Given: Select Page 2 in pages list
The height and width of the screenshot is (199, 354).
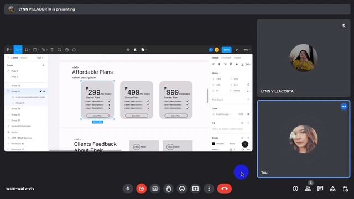Looking at the screenshot, I should [14, 77].
